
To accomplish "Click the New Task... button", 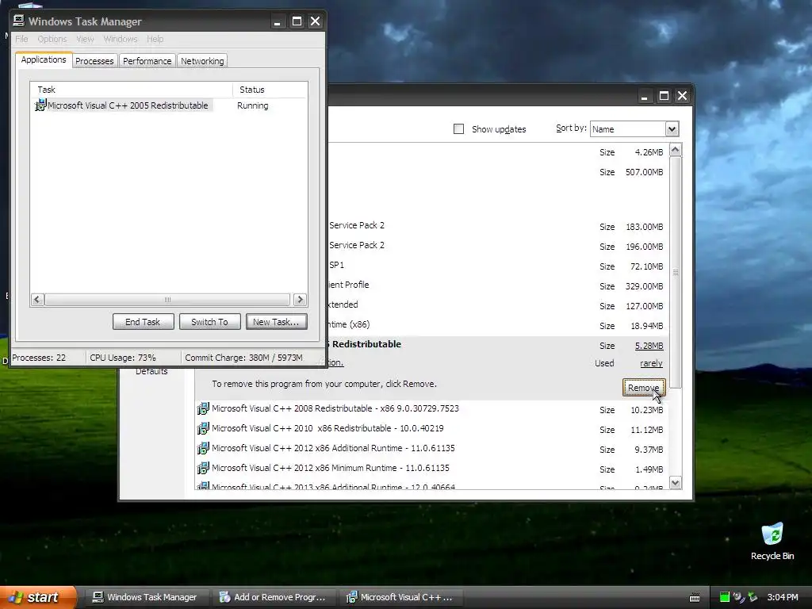I will pos(276,322).
